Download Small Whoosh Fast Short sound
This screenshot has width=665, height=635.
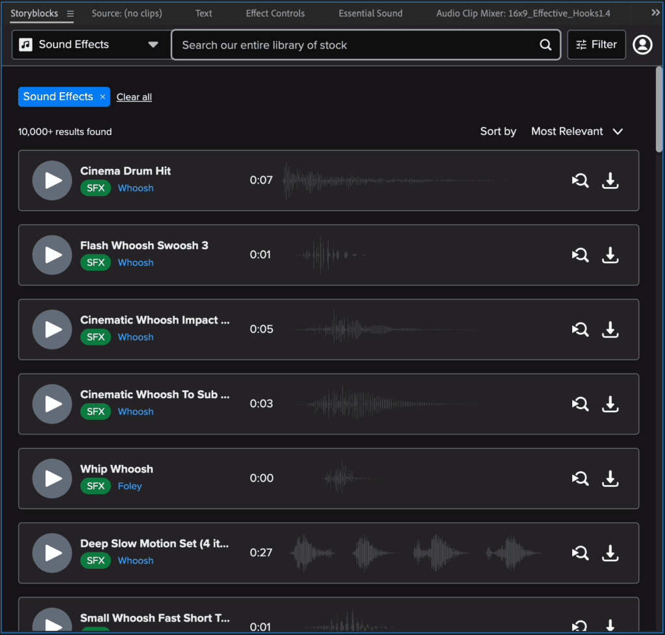click(x=610, y=625)
